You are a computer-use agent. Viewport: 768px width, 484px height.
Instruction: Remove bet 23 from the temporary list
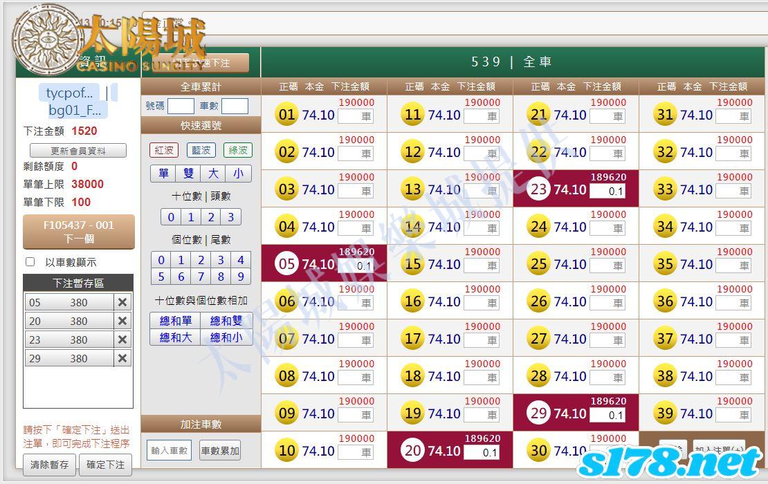122,339
